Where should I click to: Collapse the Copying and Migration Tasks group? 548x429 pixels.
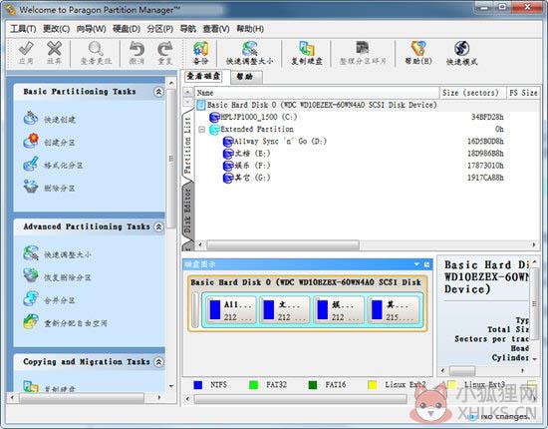tap(158, 362)
